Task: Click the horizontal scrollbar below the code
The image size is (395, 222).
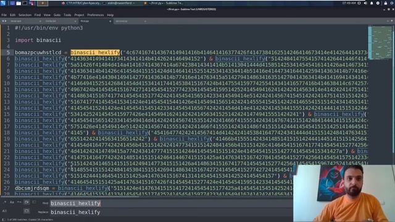Action: (69, 196)
